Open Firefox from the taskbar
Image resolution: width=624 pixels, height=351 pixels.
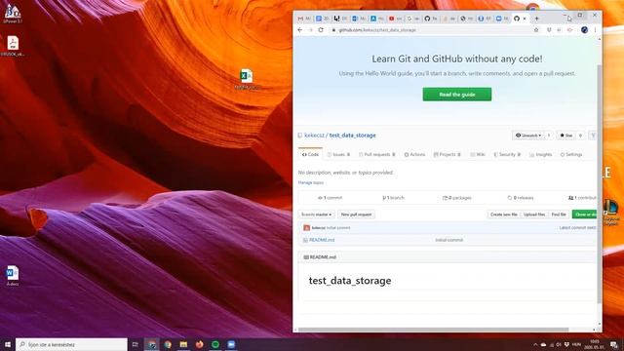199,344
